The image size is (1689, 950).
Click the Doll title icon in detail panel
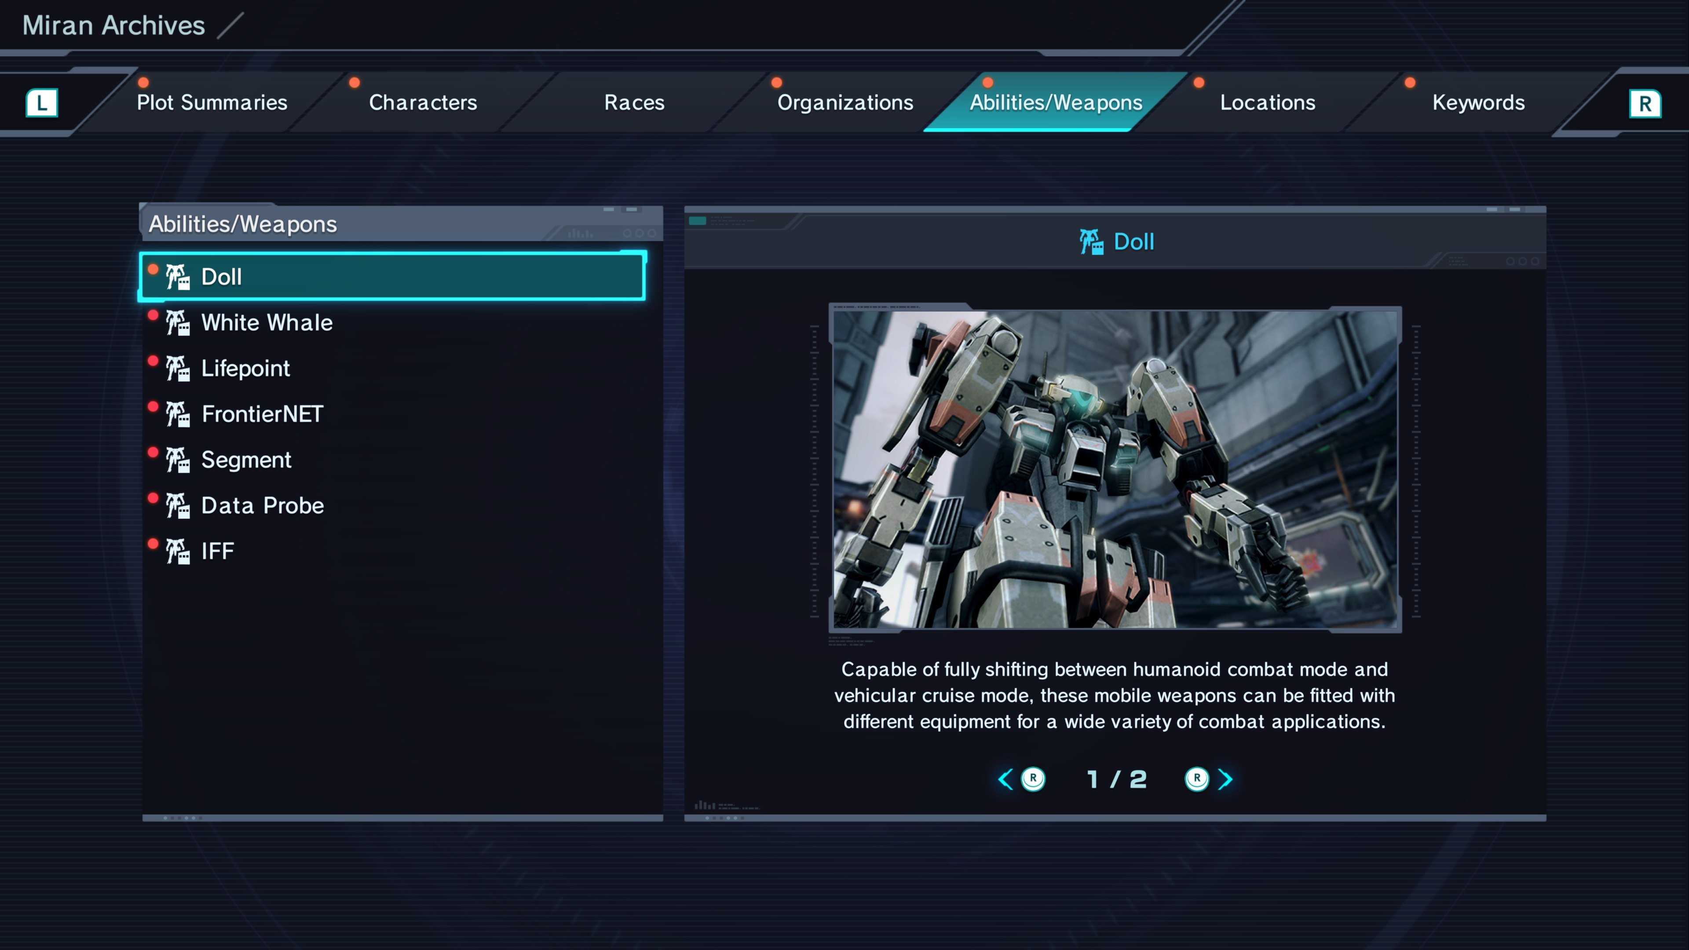pyautogui.click(x=1092, y=242)
